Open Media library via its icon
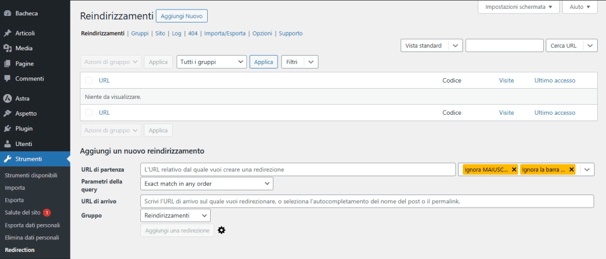606x259 pixels. [7, 48]
